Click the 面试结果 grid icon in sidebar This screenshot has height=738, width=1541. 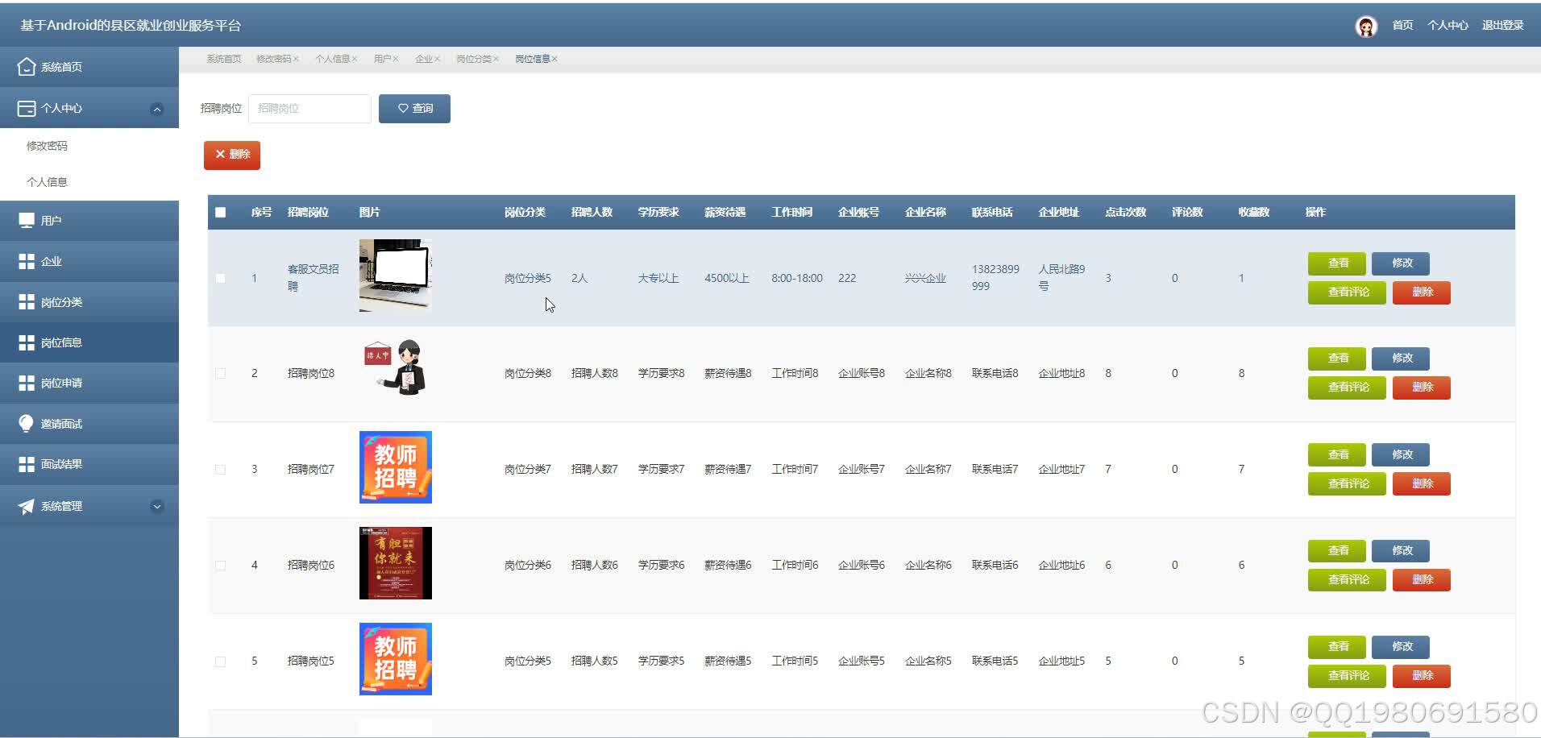click(27, 464)
